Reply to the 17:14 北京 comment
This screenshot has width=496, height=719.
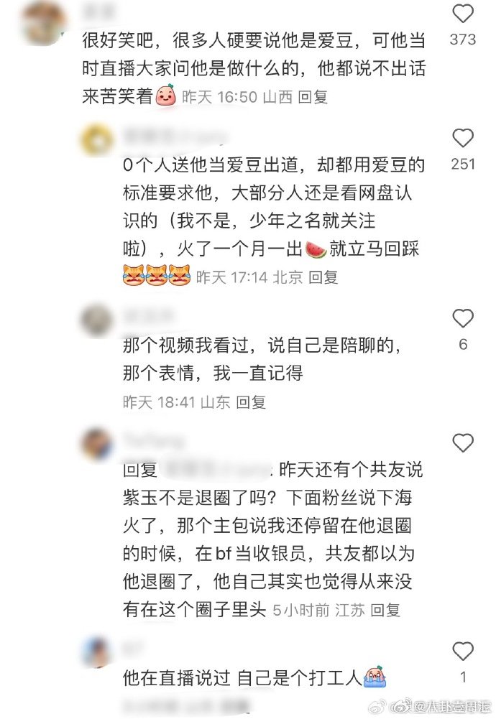pyautogui.click(x=323, y=277)
